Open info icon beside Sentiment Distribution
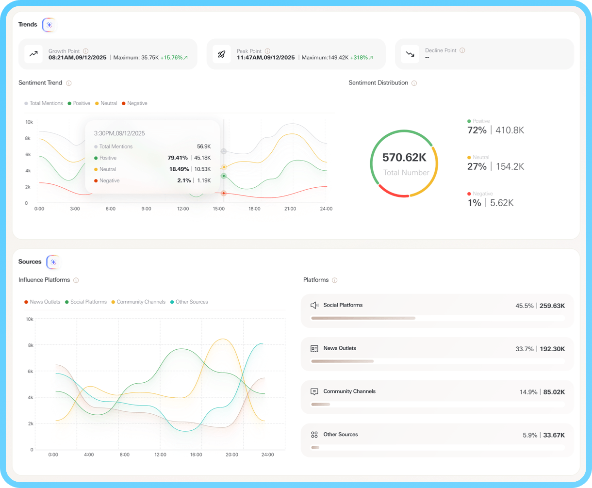 coord(414,83)
